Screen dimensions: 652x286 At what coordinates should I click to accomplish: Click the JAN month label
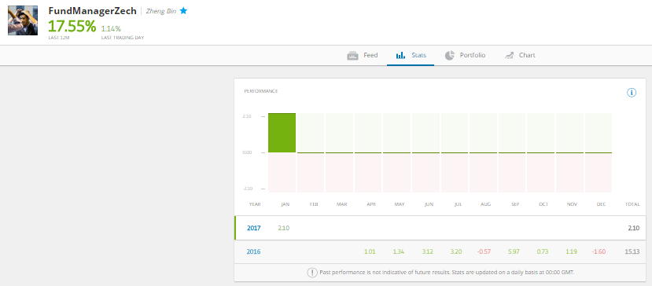pyautogui.click(x=285, y=204)
